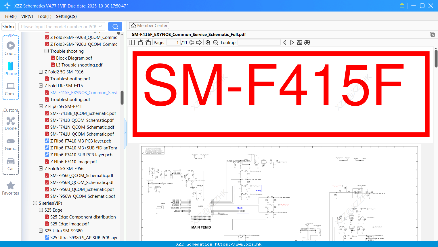Find previous lookup result triangle

284,43
